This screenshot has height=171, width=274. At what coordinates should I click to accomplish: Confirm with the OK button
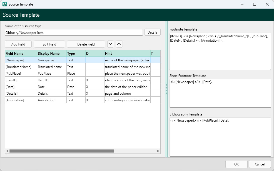[236, 164]
